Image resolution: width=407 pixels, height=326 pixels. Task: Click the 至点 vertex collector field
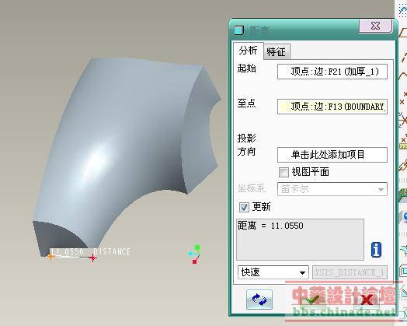click(x=332, y=107)
